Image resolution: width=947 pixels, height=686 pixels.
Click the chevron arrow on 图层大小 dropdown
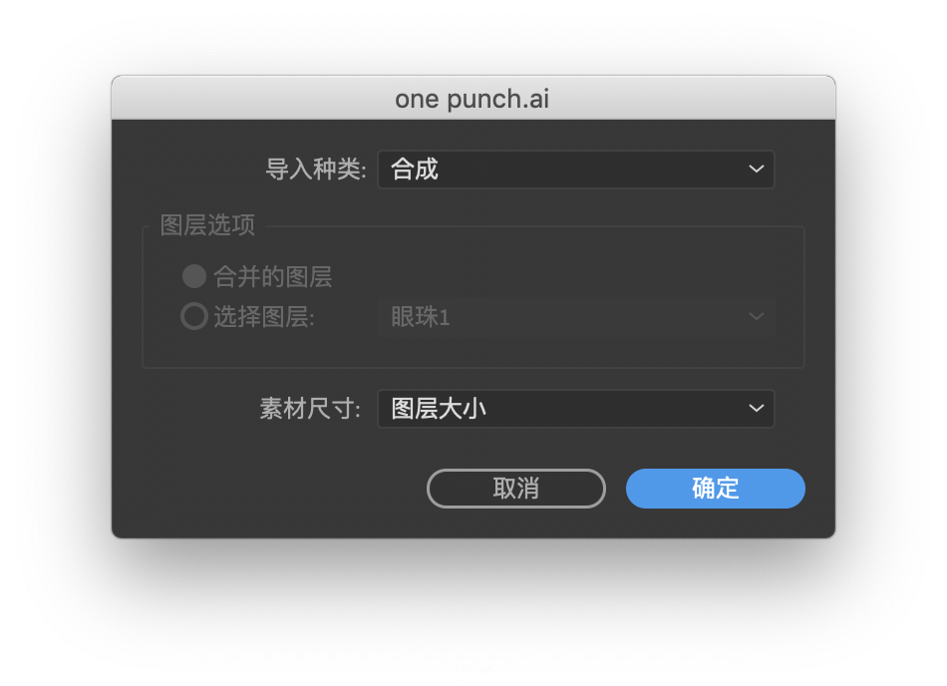pyautogui.click(x=757, y=408)
